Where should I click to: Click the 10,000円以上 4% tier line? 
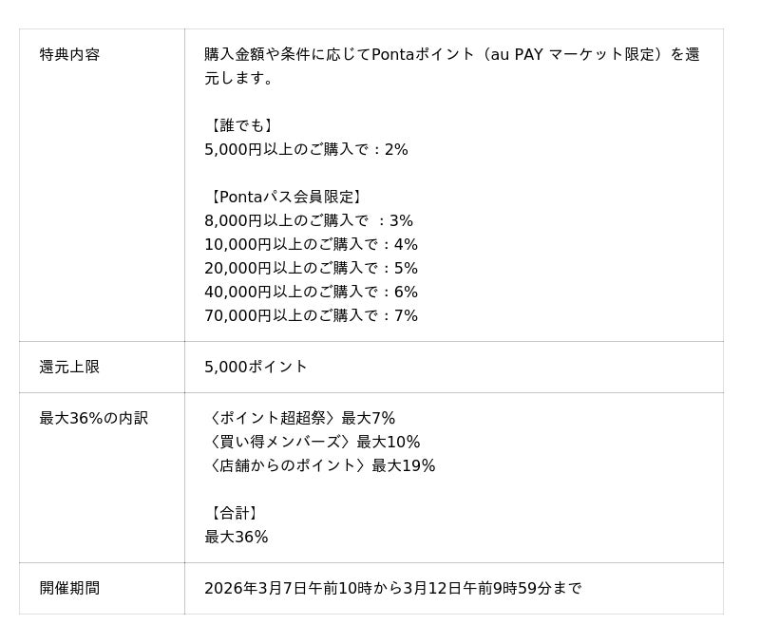[311, 244]
